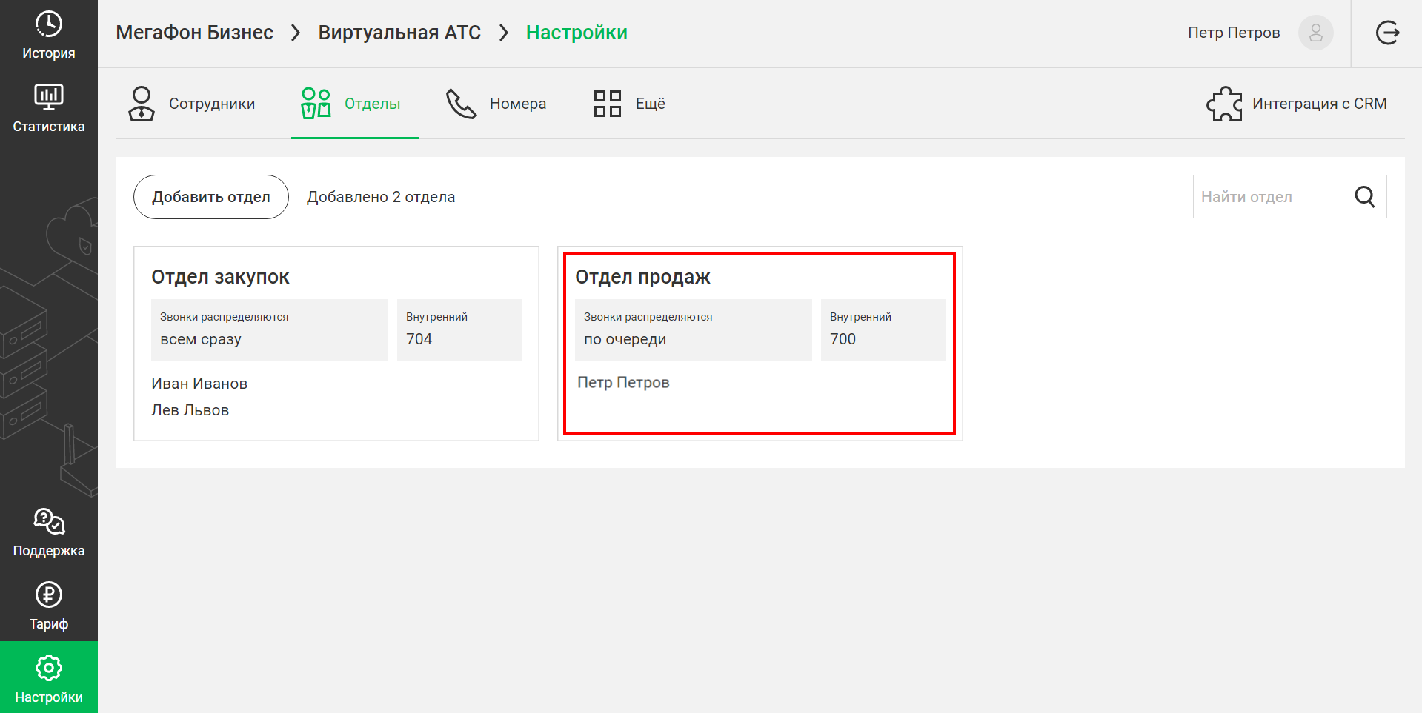Go to Виртуальная АТС breadcrumb
This screenshot has height=713, width=1422.
[x=399, y=33]
